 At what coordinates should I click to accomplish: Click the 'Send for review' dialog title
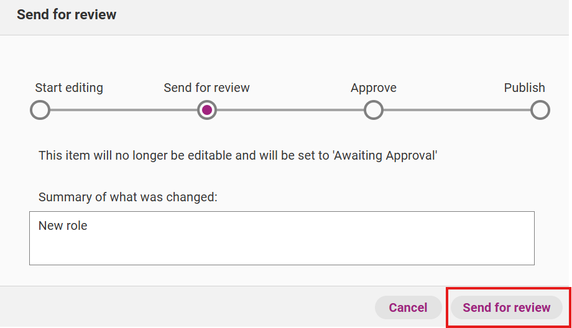(x=67, y=14)
